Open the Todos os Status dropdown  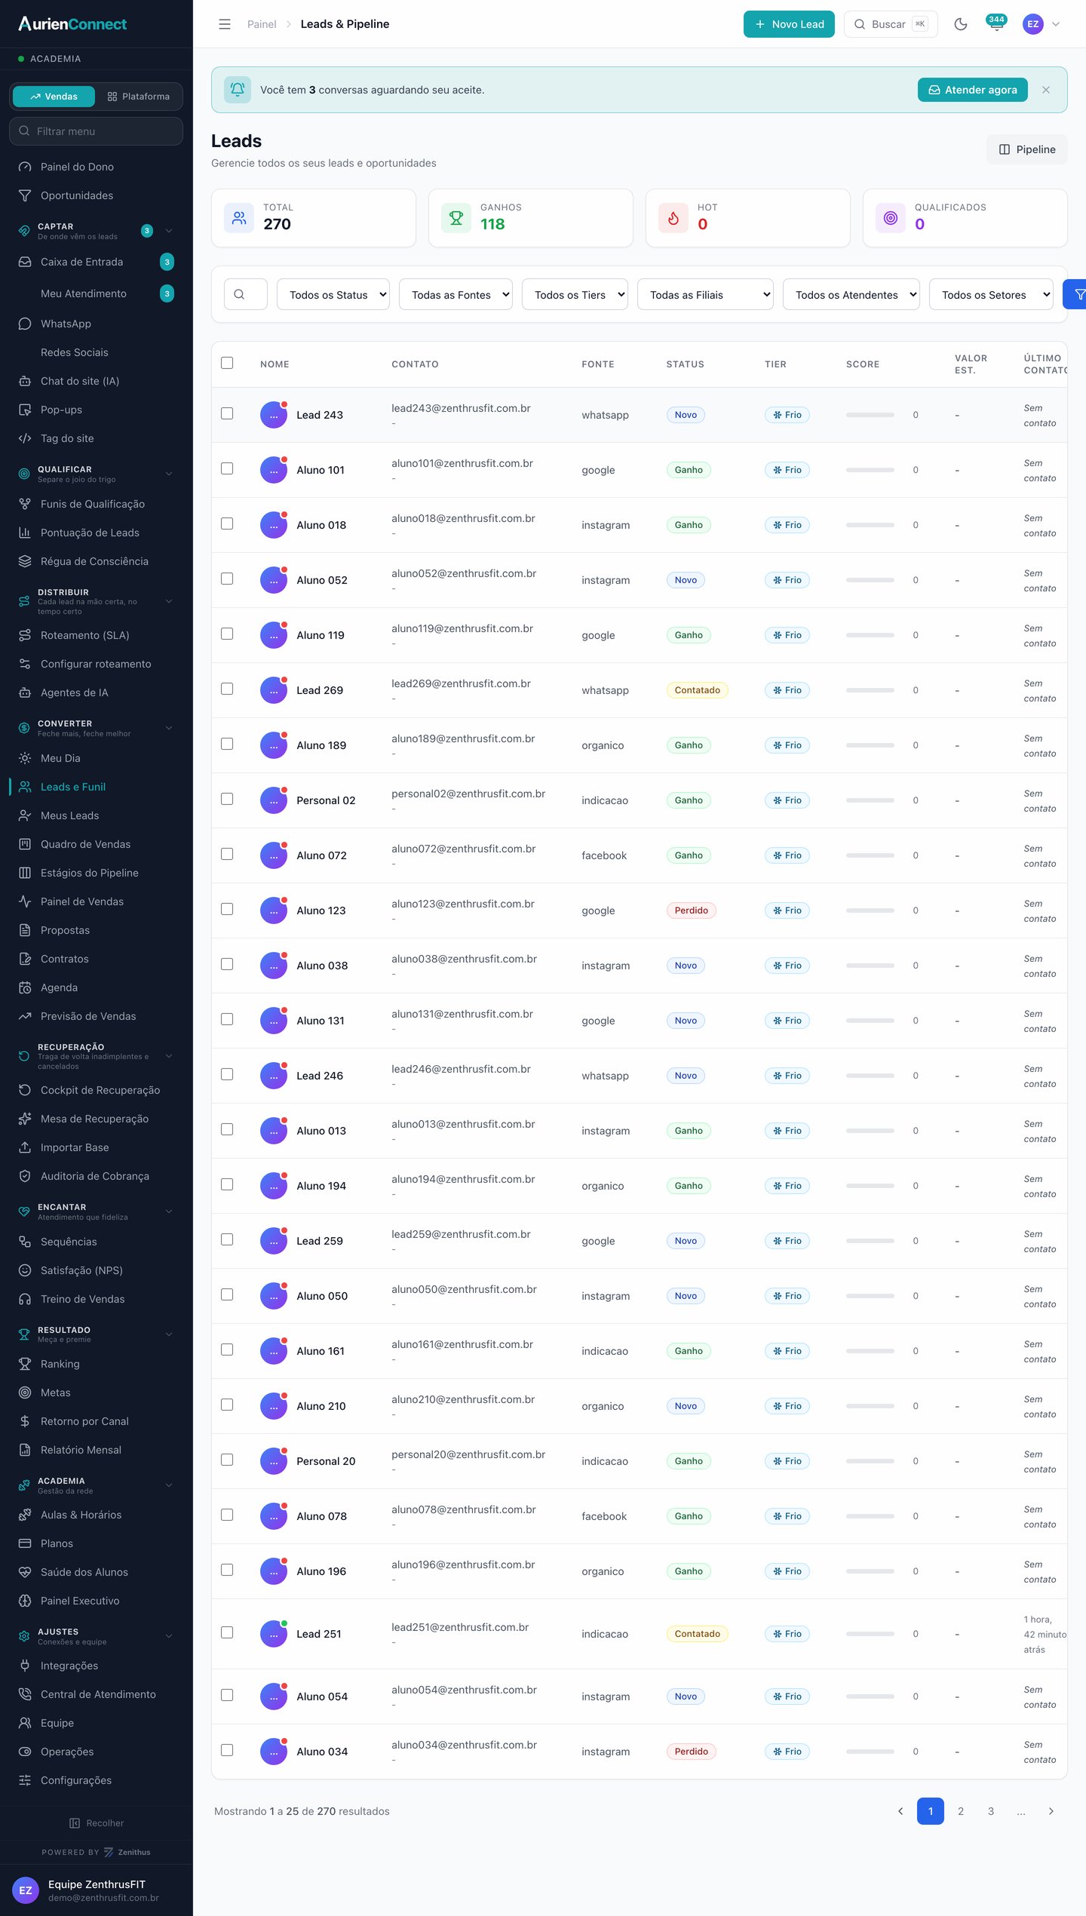point(333,294)
